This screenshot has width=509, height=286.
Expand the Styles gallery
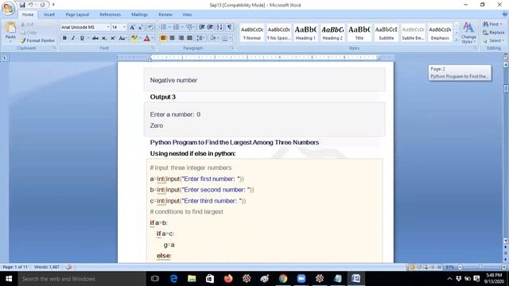(457, 41)
